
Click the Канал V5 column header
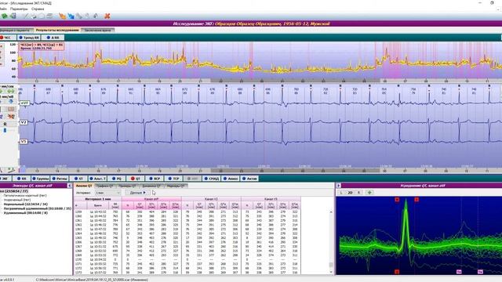coord(271,199)
